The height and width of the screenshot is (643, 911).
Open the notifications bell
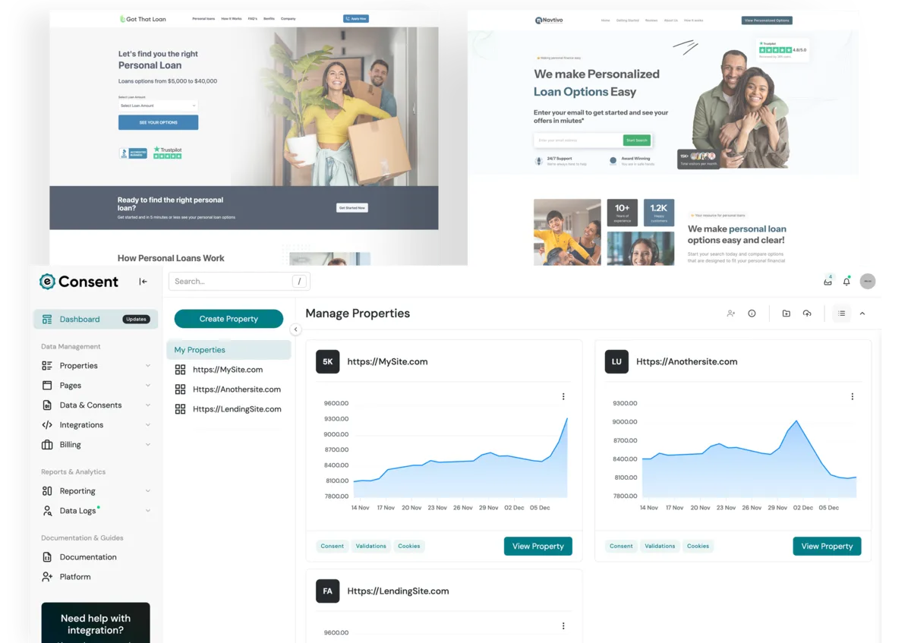(846, 282)
